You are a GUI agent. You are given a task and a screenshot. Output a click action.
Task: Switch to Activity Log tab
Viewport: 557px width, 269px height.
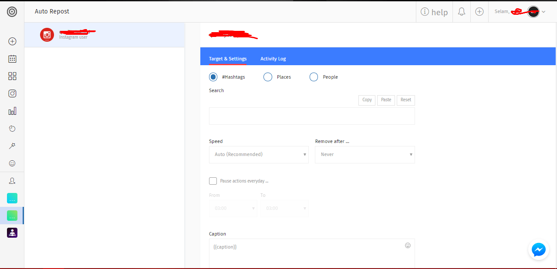point(273,59)
